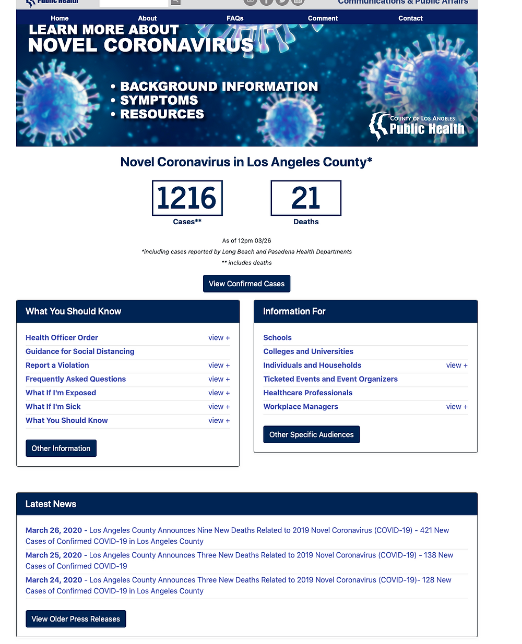Open the Contact navigation item
Image resolution: width=522 pixels, height=644 pixels.
pos(410,18)
